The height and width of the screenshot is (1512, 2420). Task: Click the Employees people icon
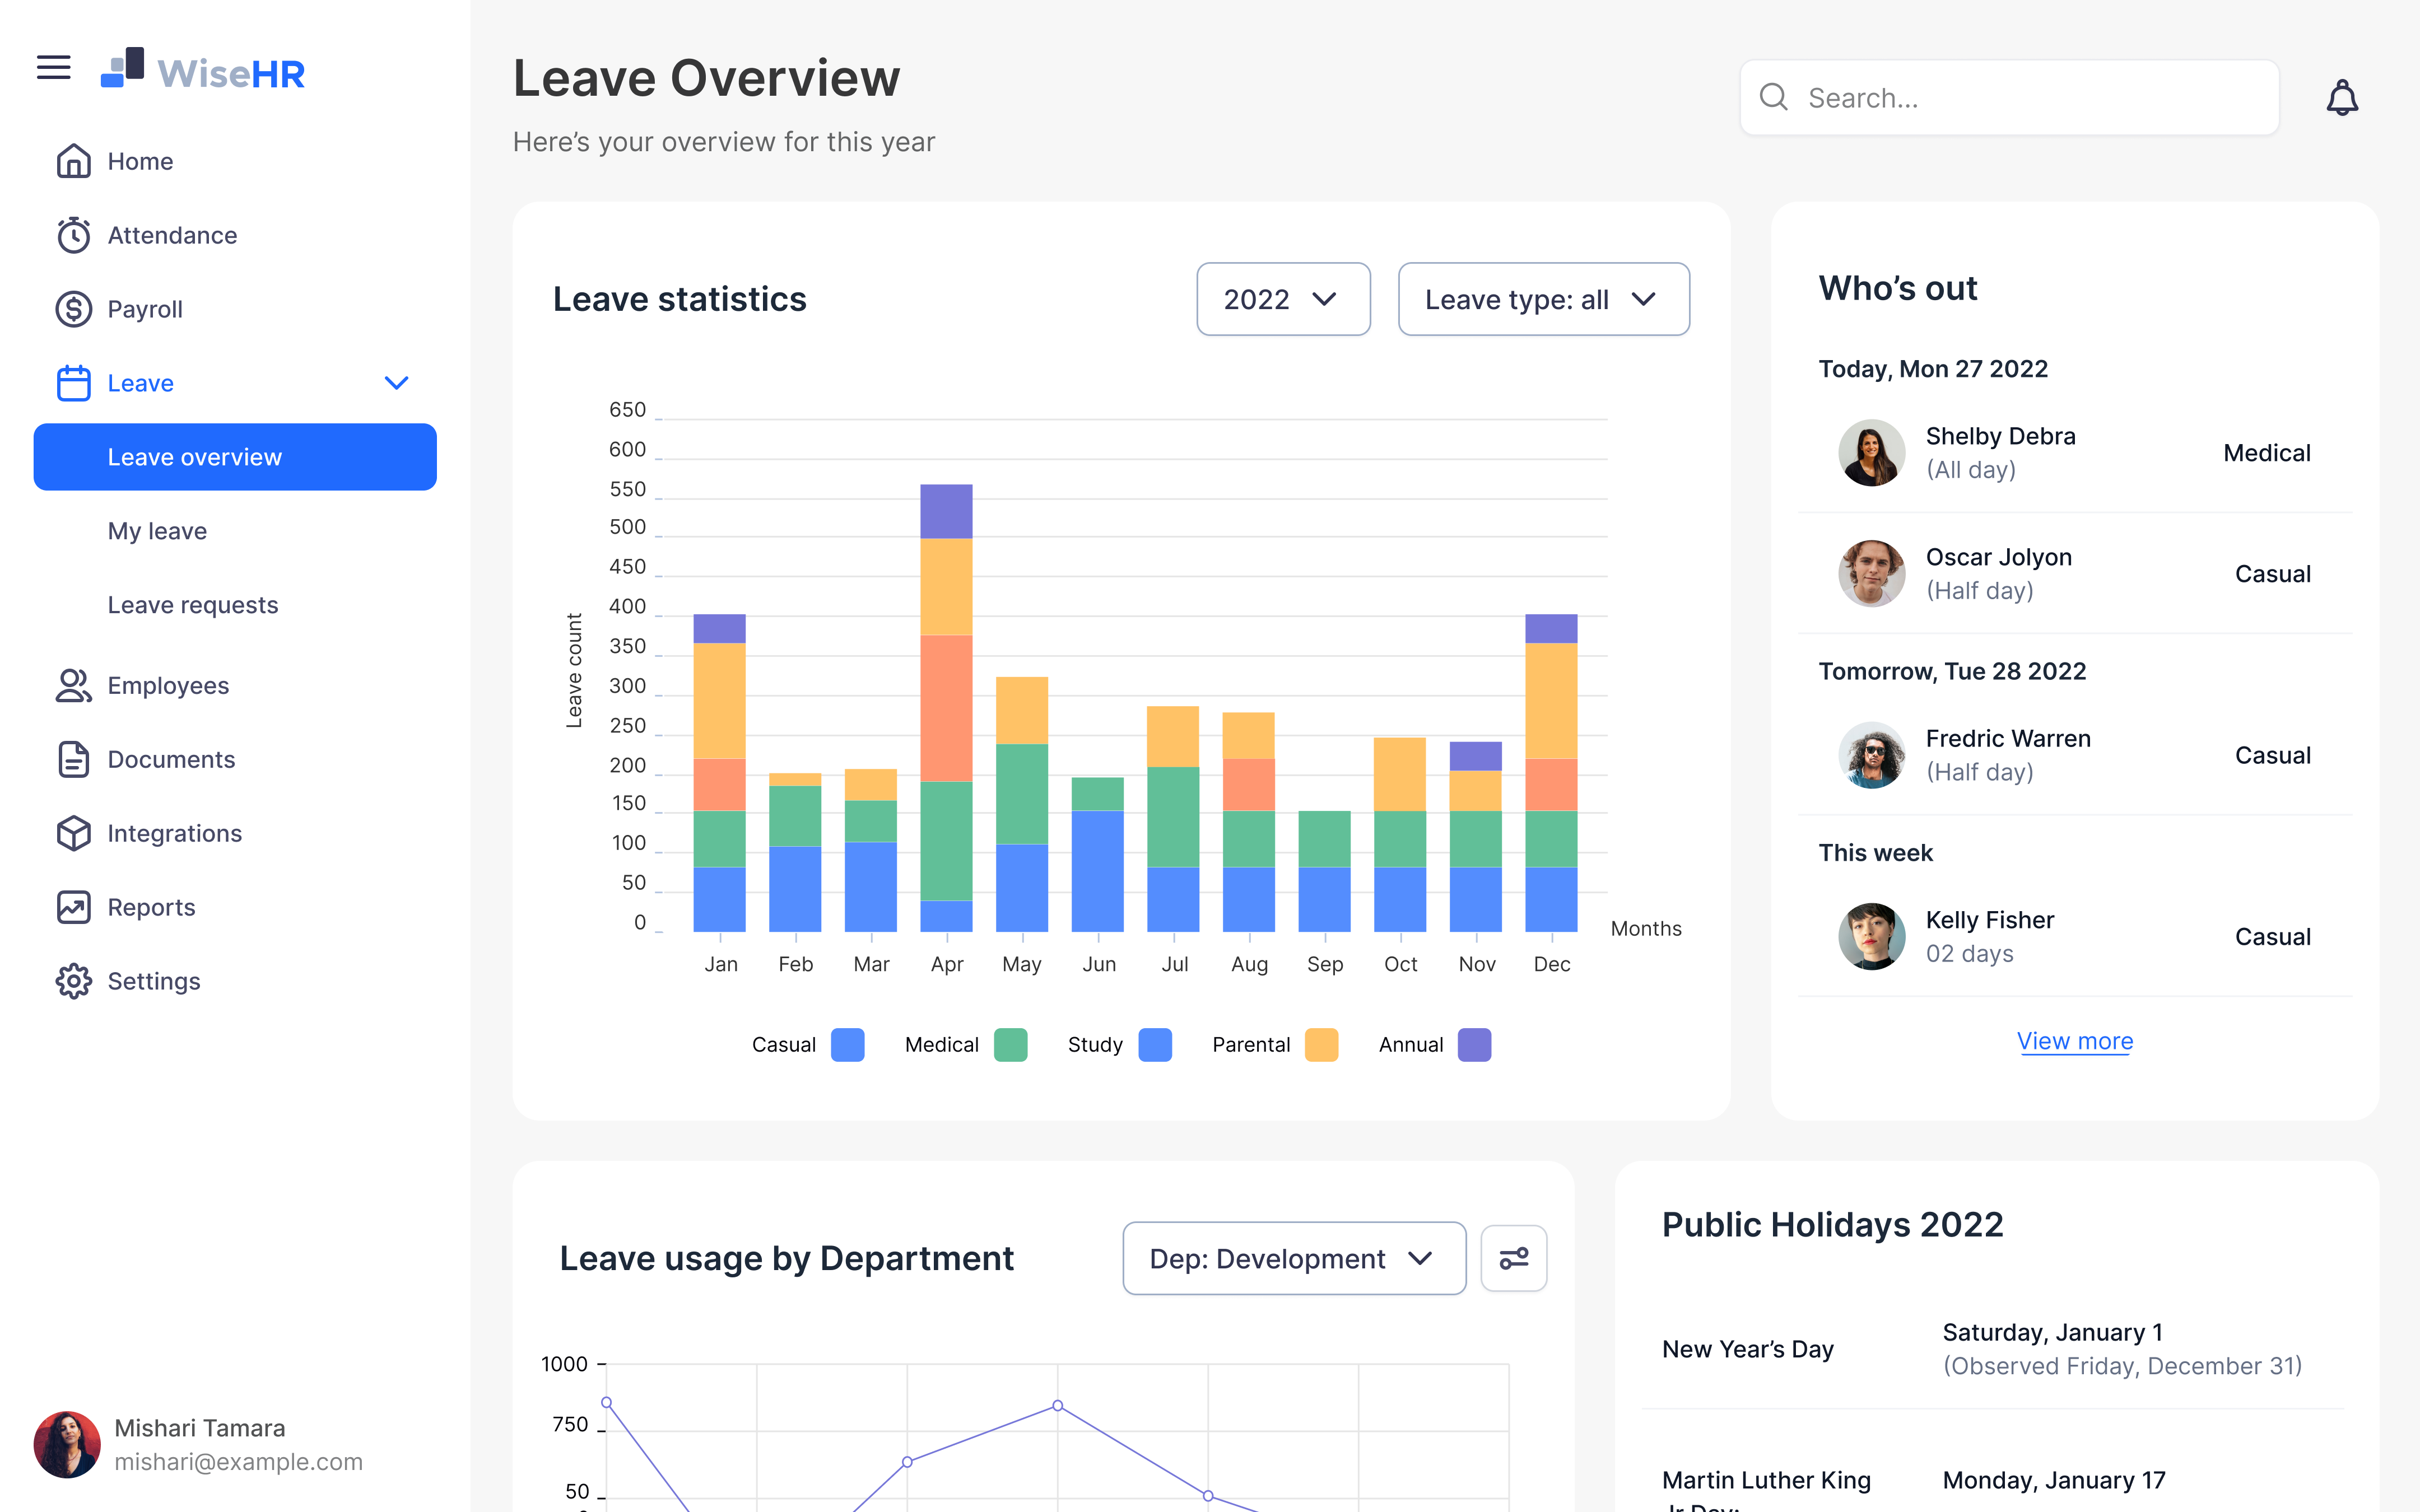[73, 685]
